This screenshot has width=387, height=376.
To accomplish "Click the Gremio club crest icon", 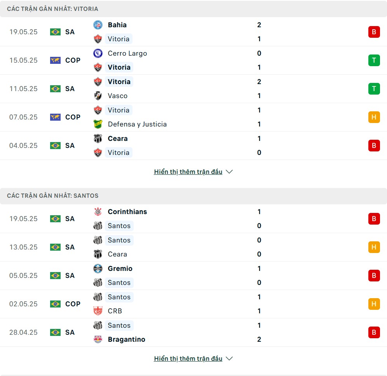I will (98, 269).
